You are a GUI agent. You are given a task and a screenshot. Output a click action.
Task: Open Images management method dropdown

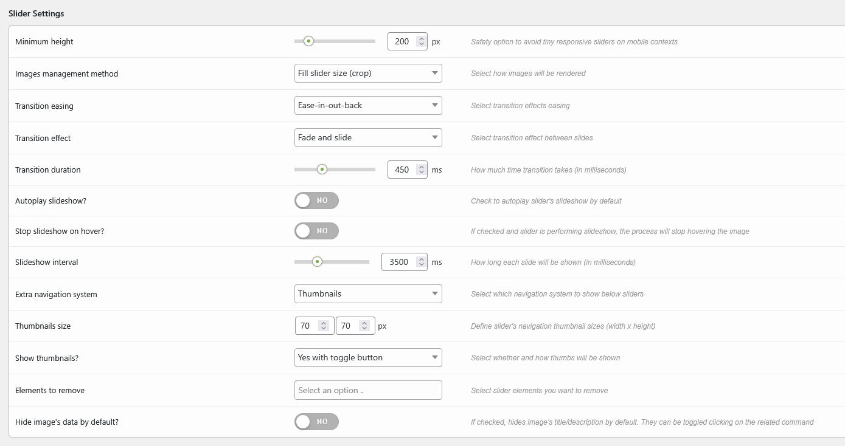[x=367, y=73]
